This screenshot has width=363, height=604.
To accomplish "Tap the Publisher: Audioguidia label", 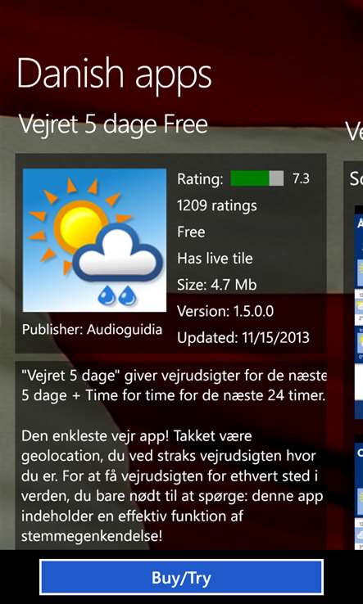I will (93, 330).
